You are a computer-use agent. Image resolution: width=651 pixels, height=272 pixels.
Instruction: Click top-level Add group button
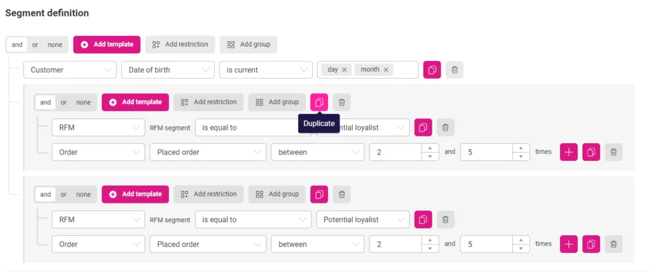pyautogui.click(x=249, y=44)
